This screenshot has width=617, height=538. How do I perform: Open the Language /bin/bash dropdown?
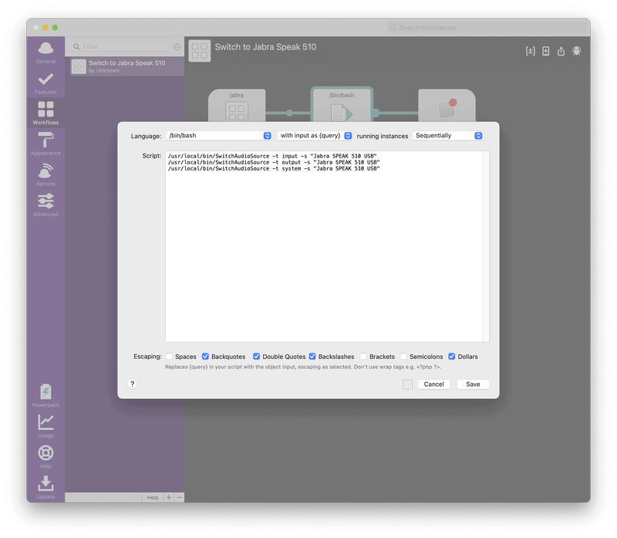[219, 136]
